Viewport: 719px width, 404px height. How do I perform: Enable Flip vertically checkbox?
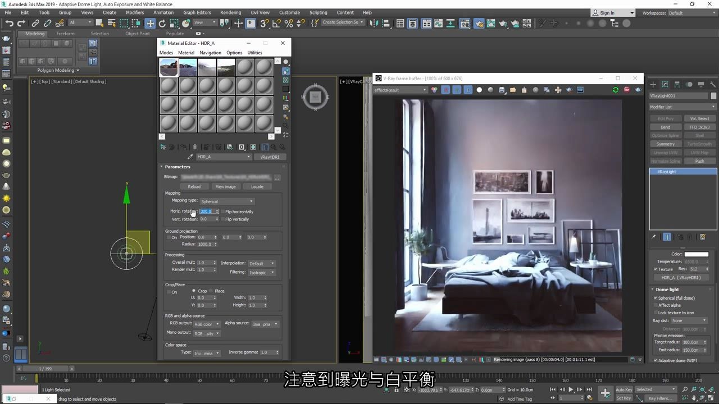(x=223, y=219)
